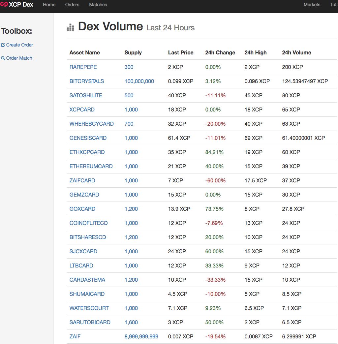Click BITCRYSTALS supply 100,000,000
The image size is (338, 344).
[139, 81]
